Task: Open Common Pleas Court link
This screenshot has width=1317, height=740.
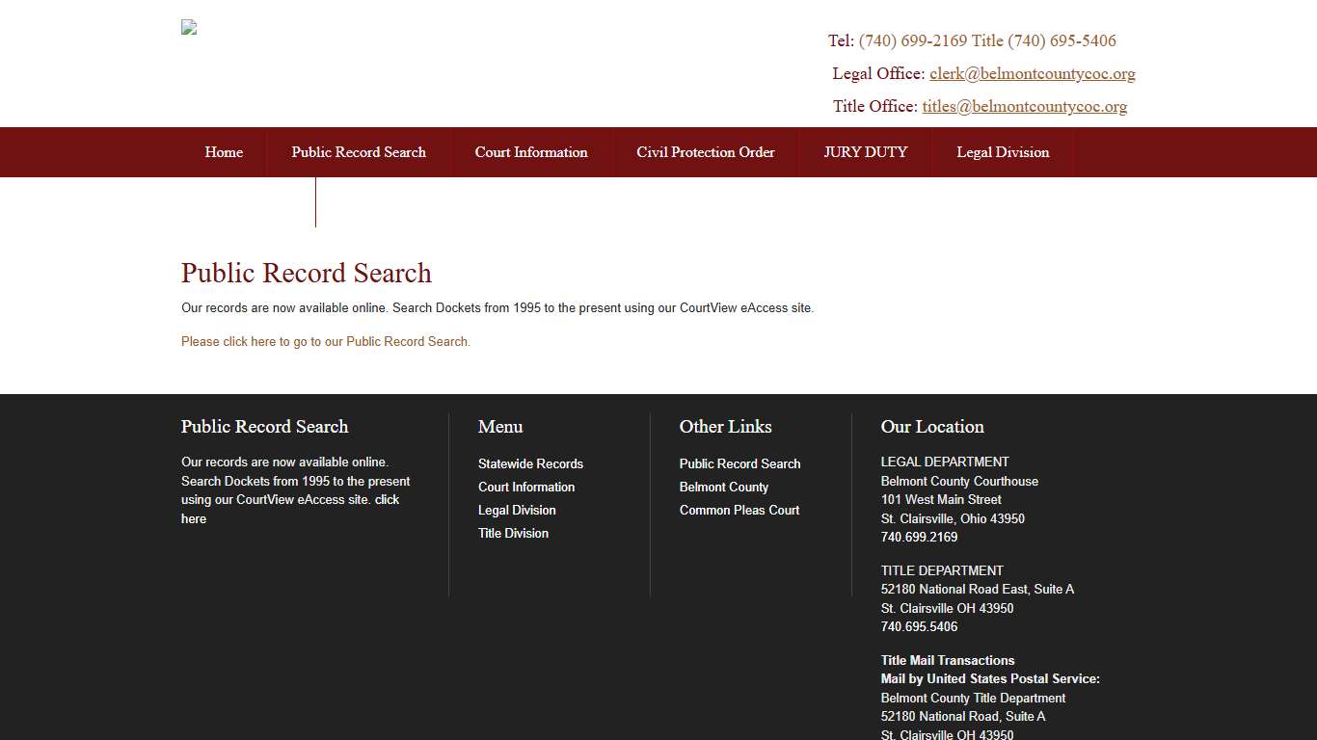Action: point(739,510)
